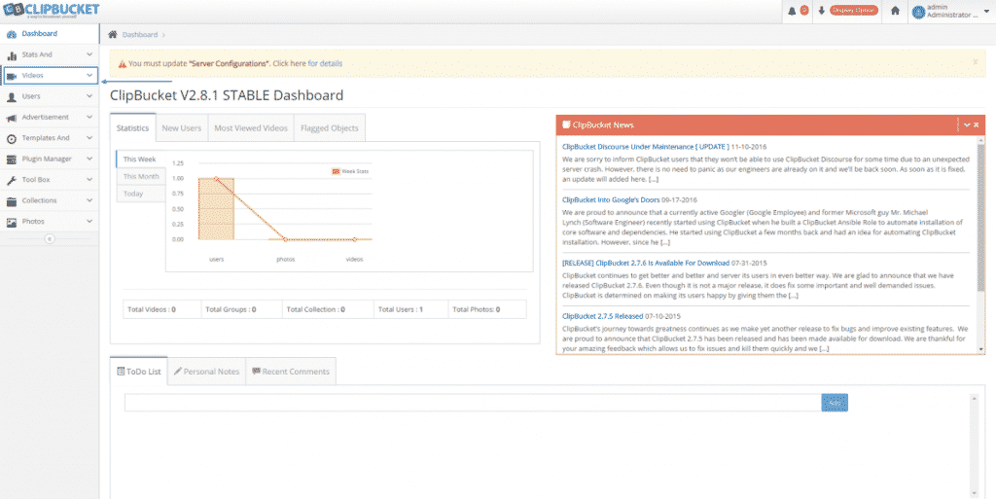
Task: Click the notifications bell icon
Action: [792, 11]
